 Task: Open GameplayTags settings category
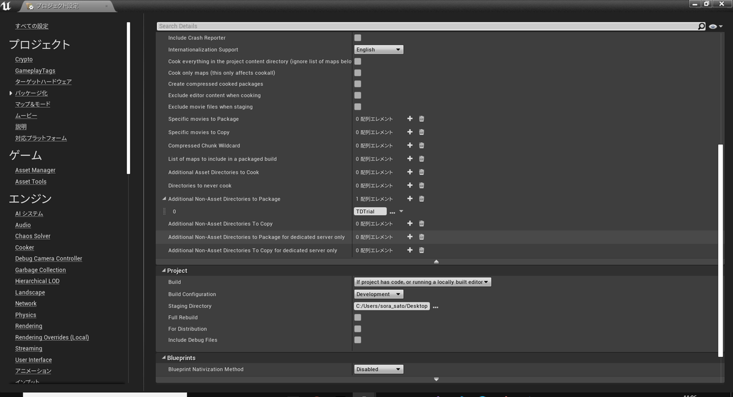pyautogui.click(x=35, y=71)
